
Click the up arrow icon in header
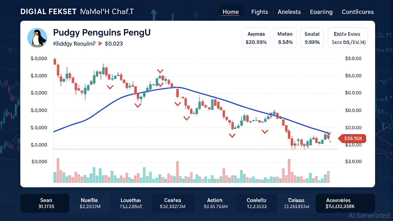[x=154, y=12]
